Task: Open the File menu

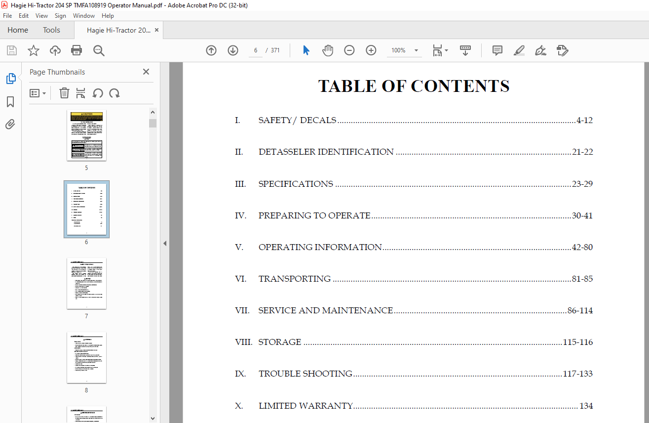Action: 7,16
